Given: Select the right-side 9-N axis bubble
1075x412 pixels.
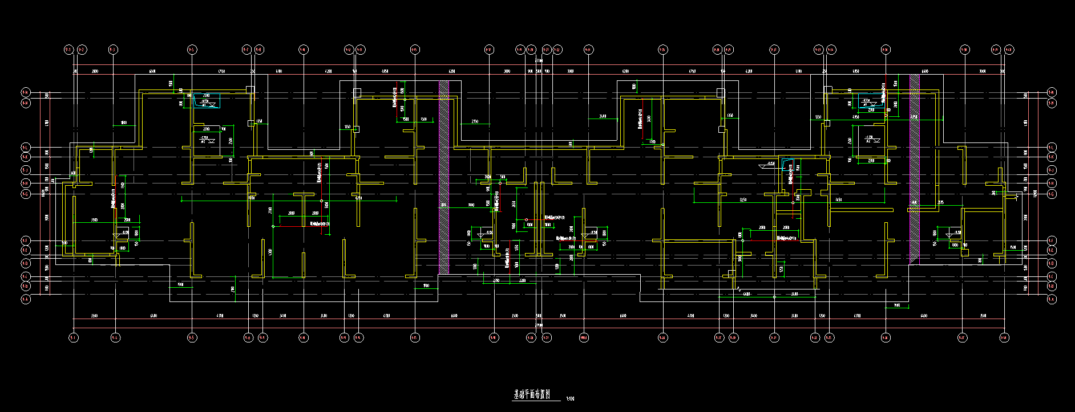Looking at the screenshot, I should (1052, 92).
